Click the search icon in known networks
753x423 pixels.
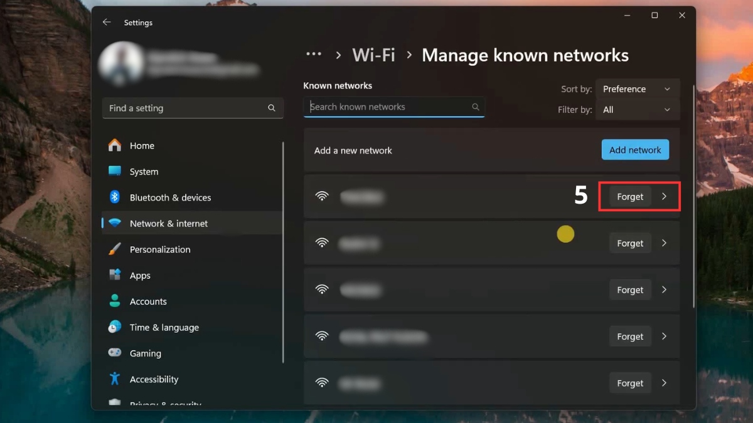click(x=476, y=107)
